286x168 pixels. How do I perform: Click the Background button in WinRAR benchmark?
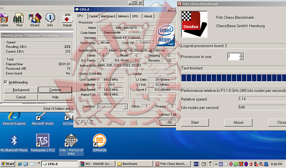click(21, 90)
